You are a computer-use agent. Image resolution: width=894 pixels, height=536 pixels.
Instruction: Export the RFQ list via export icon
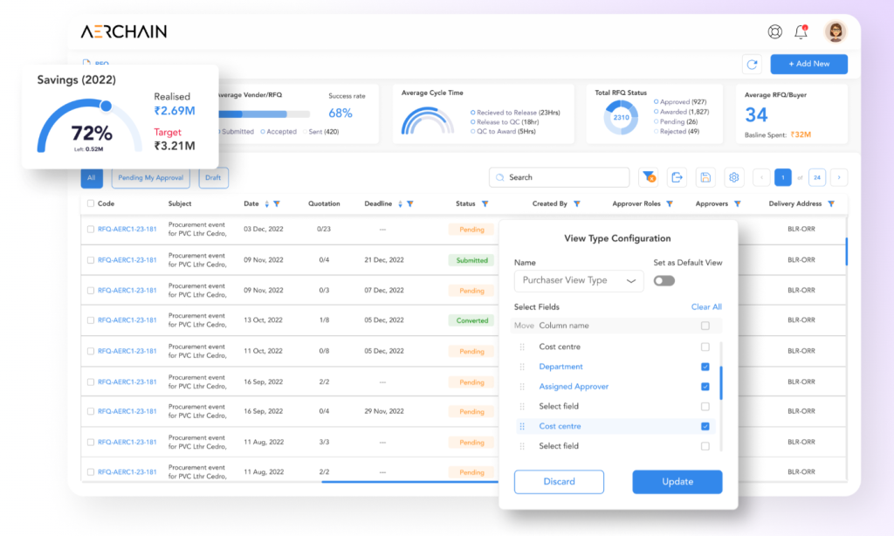point(677,177)
